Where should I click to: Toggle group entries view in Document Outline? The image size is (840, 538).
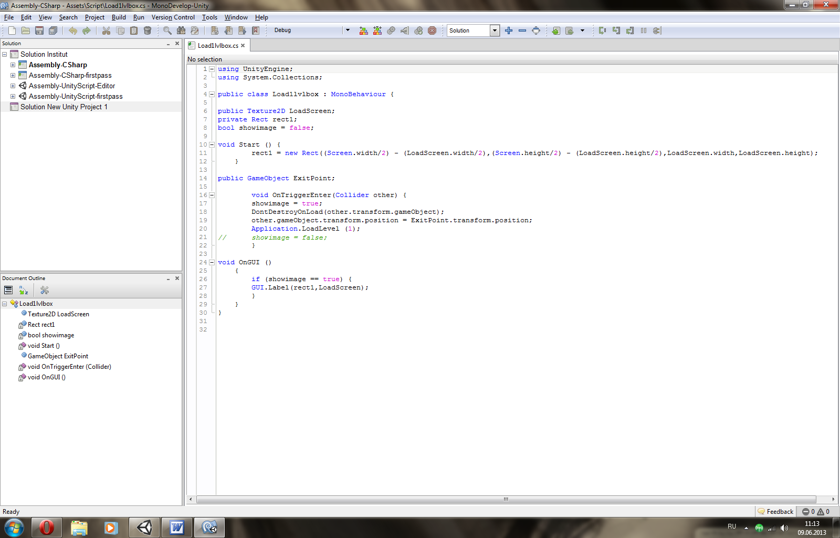(8, 290)
